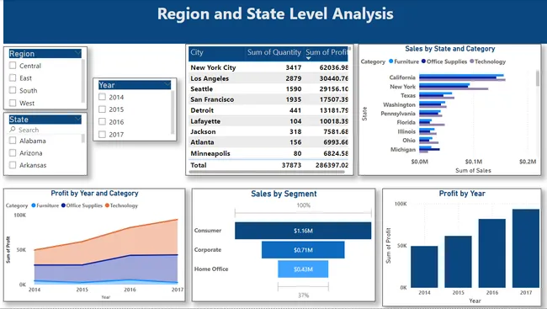Check the East region checkbox
This screenshot has width=547, height=309.
[13, 77]
